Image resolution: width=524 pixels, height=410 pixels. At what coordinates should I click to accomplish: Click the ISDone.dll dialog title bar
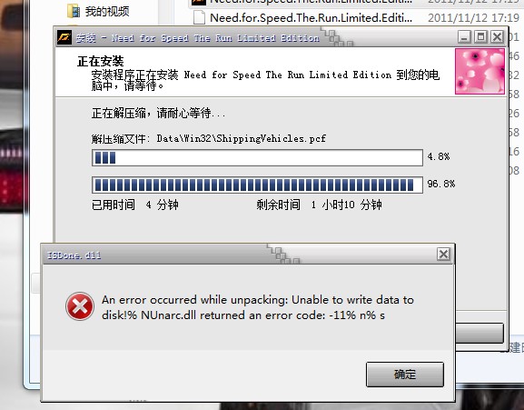point(234,255)
